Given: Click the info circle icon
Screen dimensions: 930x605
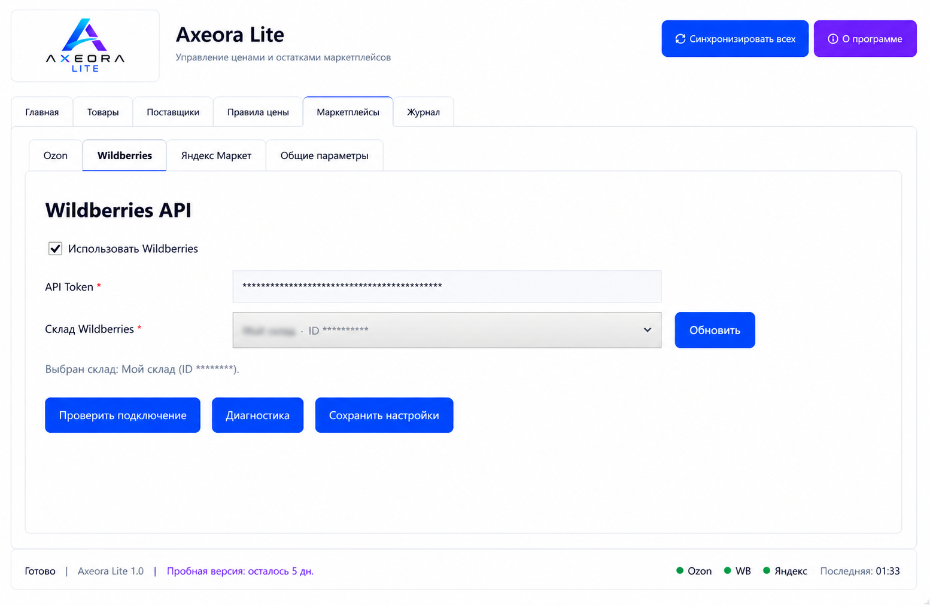Looking at the screenshot, I should click(832, 39).
